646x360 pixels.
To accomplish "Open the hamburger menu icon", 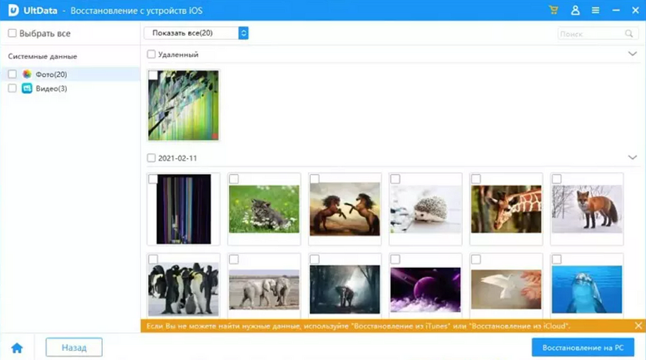I will click(595, 11).
